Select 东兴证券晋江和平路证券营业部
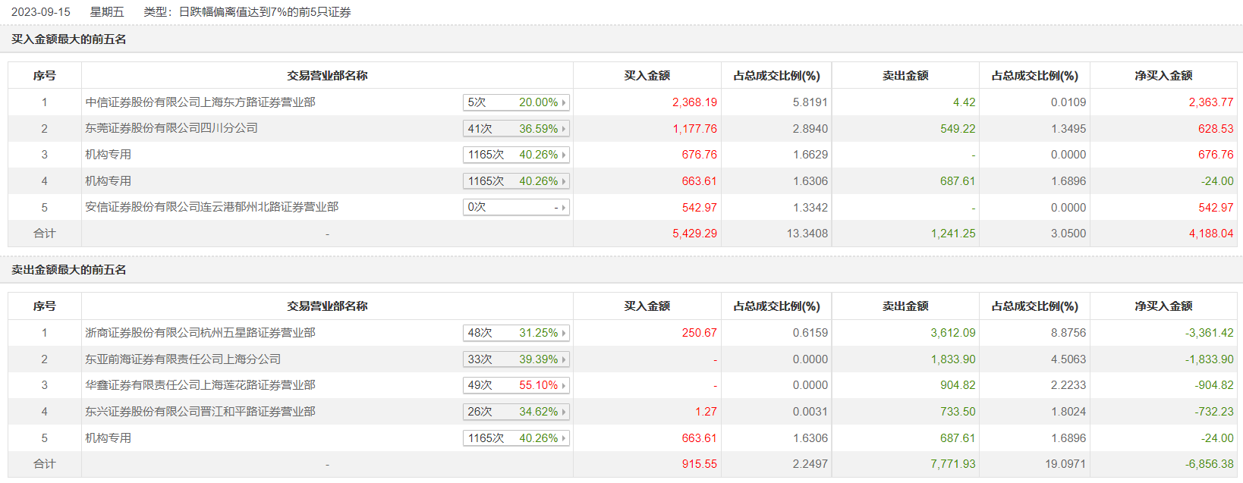Screen dimensions: 1243x483 [200, 412]
